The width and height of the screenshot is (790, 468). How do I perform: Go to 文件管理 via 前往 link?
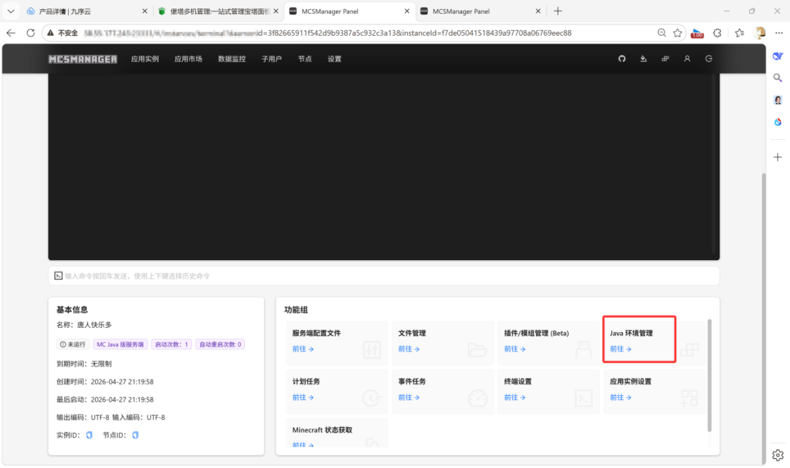pyautogui.click(x=409, y=349)
